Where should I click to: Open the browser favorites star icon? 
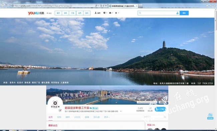point(211,6)
